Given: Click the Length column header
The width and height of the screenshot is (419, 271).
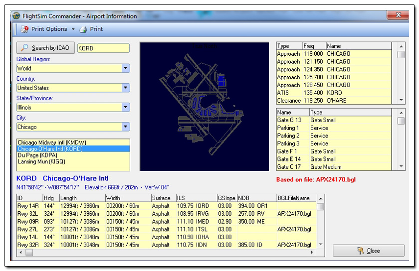Looking at the screenshot, I should (x=82, y=198).
